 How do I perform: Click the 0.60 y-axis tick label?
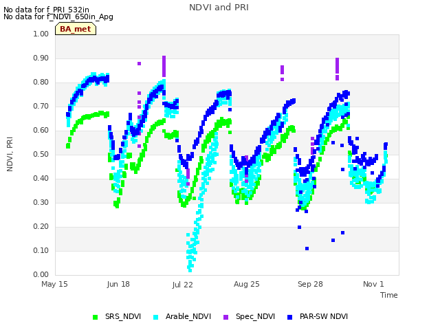41,130
